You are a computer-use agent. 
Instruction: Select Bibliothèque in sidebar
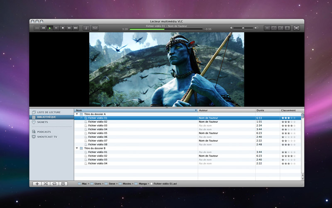(51, 117)
